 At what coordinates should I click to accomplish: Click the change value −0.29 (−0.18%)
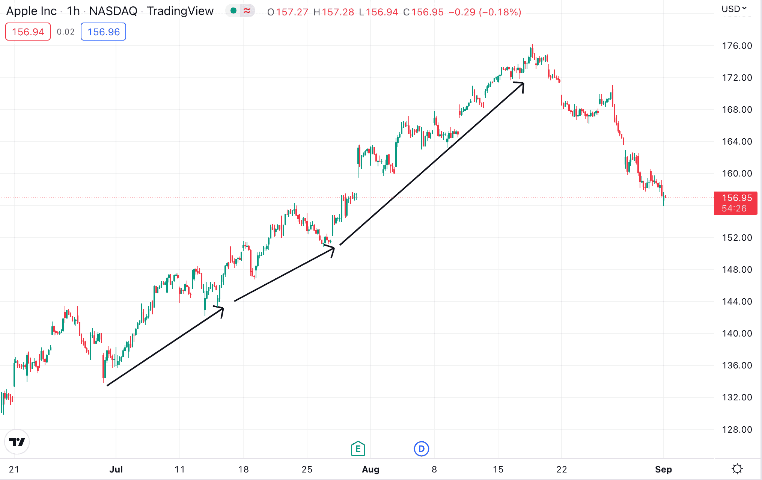[x=485, y=12]
